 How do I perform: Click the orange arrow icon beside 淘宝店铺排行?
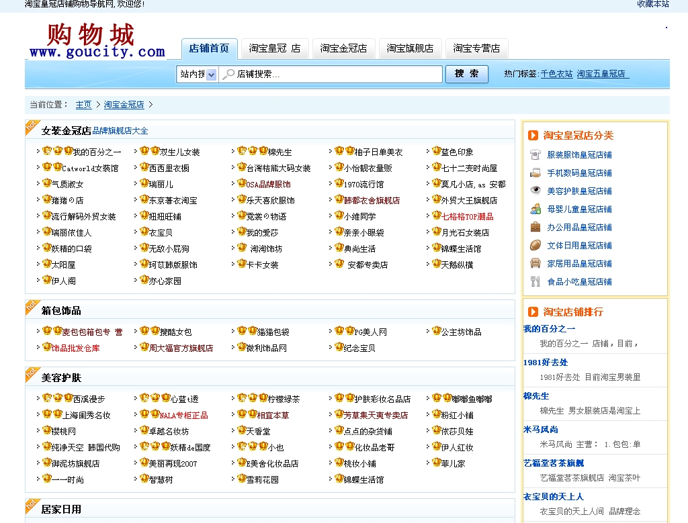coord(533,312)
